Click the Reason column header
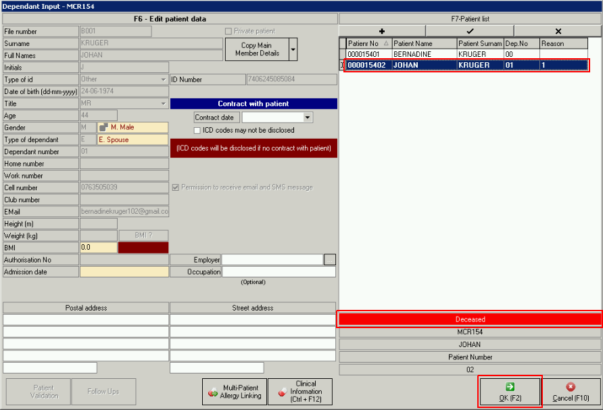Screen dimensions: 603x410 (564, 43)
